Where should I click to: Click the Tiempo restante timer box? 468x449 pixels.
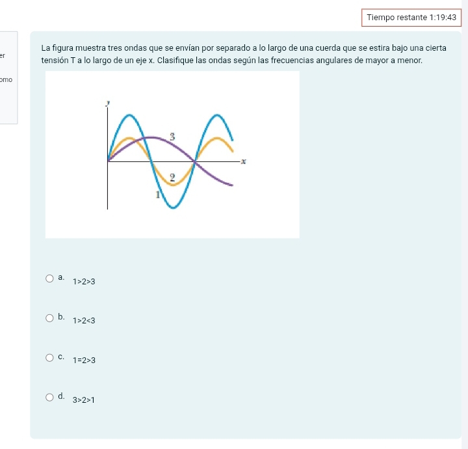pyautogui.click(x=411, y=18)
